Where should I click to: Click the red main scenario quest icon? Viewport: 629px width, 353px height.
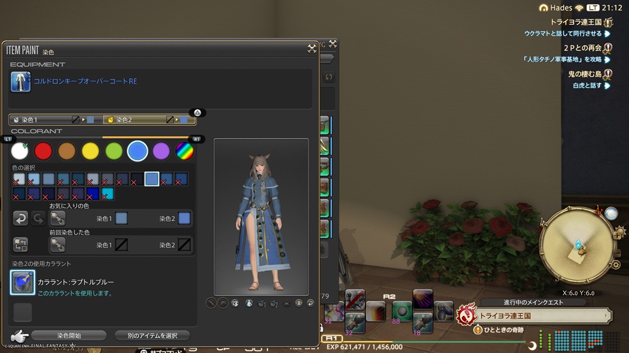[x=466, y=315]
